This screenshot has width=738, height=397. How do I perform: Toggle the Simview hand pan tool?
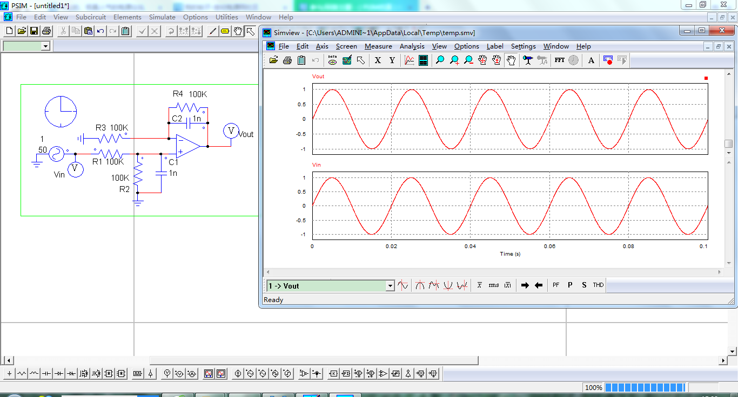tap(511, 60)
